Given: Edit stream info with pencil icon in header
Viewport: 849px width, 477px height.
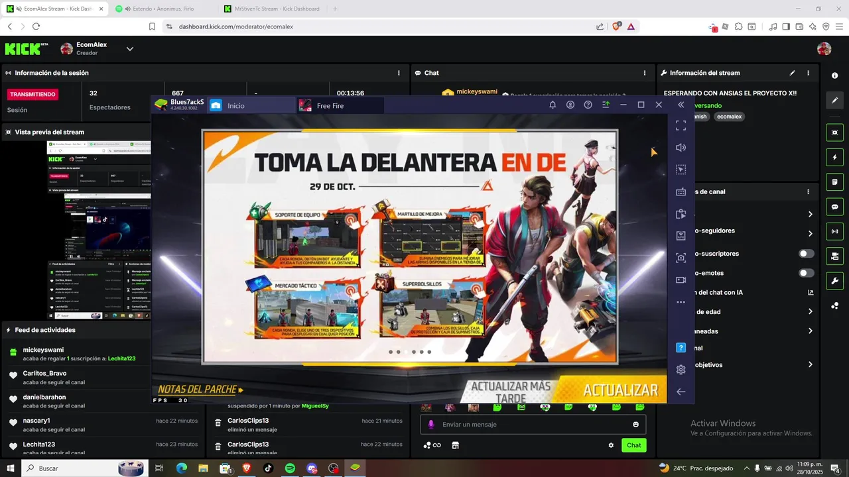Looking at the screenshot, I should [x=792, y=73].
